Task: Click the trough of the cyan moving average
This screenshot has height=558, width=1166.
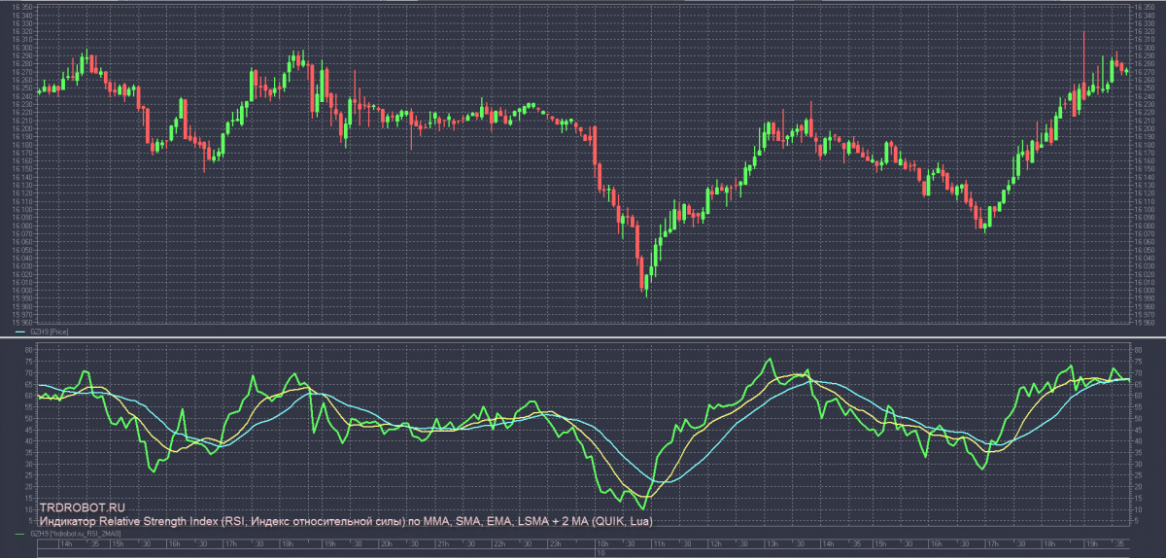Action: pyautogui.click(x=662, y=481)
